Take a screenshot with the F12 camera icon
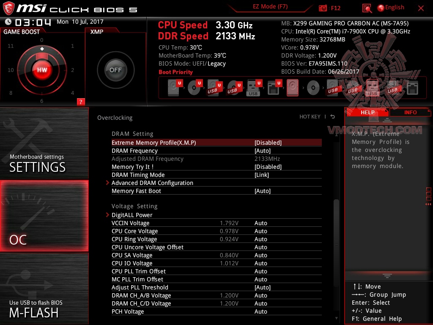 [x=323, y=8]
